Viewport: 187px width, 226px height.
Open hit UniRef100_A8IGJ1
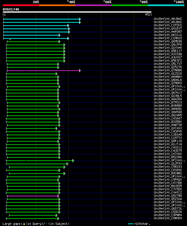click(x=168, y=35)
